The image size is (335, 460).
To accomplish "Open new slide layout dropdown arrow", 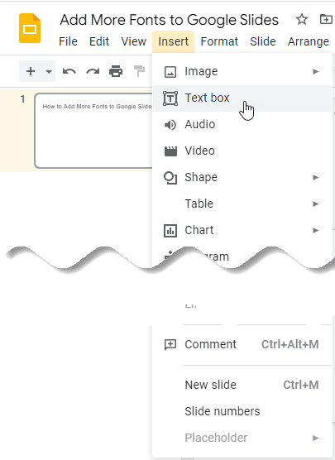I will tap(49, 71).
